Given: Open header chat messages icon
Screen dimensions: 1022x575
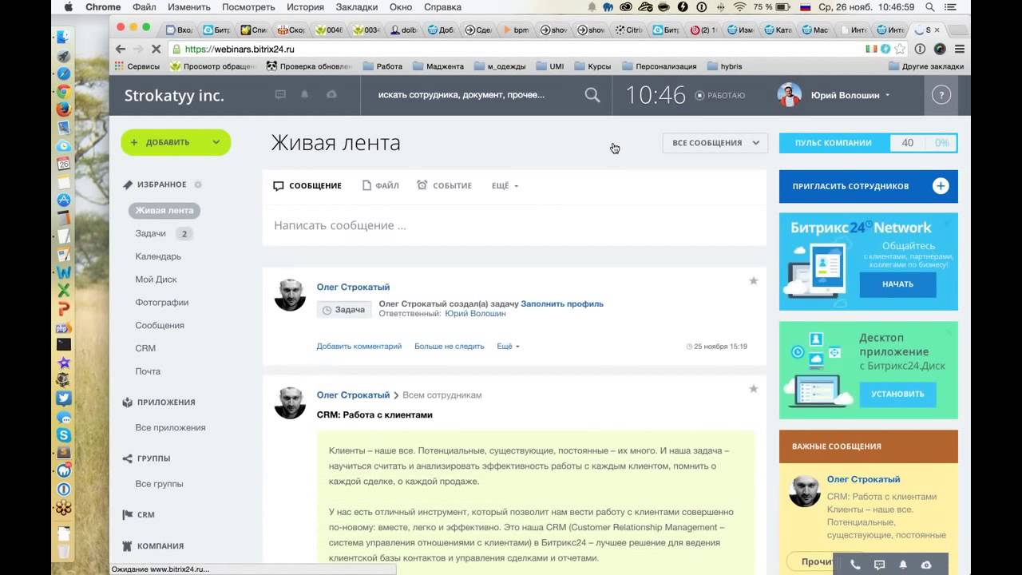Looking at the screenshot, I should [280, 94].
